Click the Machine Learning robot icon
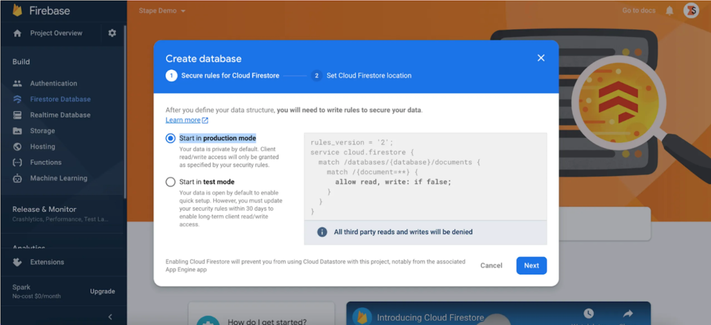This screenshot has width=711, height=325. [17, 178]
